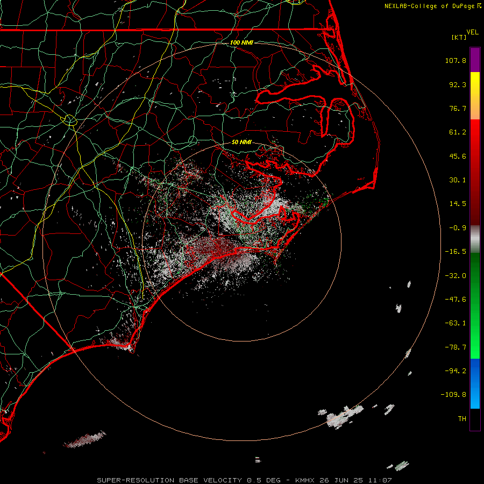The width and height of the screenshot is (484, 484).
Task: Click the -63.1 legend value
Action: pyautogui.click(x=455, y=323)
